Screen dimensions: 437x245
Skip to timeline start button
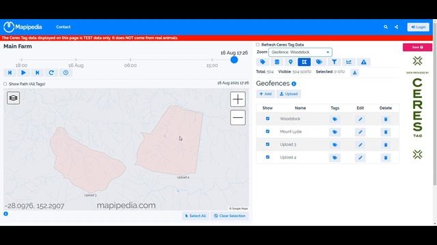point(10,73)
